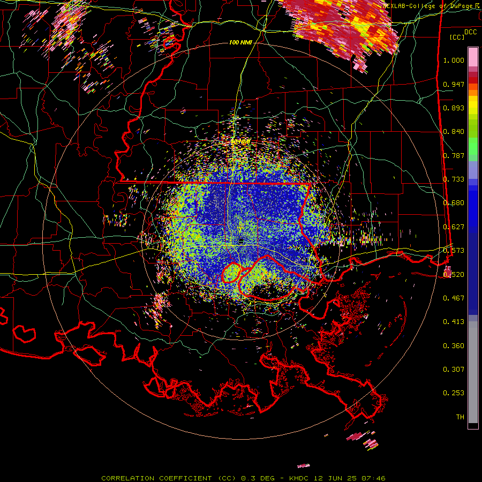Click the 100 NMI range ring label
482x482 pixels.
point(240,42)
